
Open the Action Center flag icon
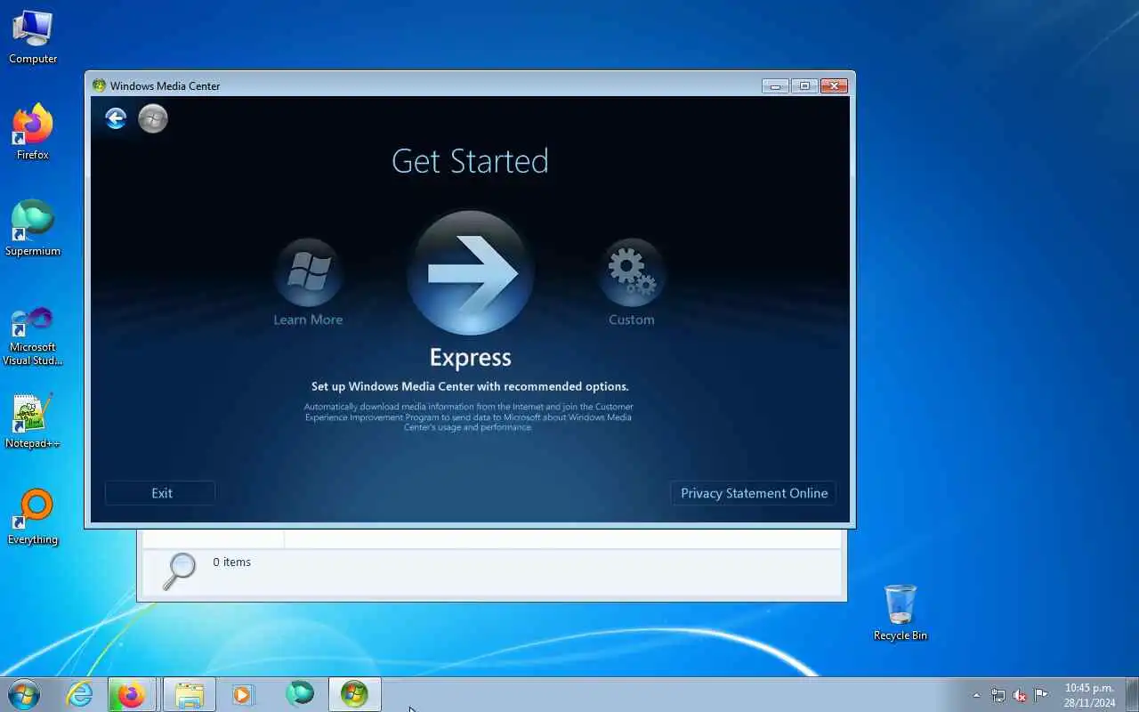(1041, 695)
